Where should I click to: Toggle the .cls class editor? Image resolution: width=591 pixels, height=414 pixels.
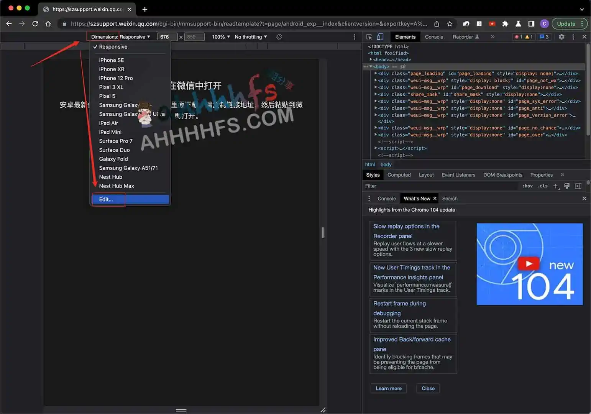542,186
